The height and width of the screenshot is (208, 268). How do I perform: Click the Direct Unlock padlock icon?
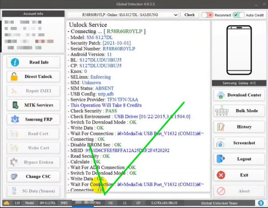click(x=14, y=76)
